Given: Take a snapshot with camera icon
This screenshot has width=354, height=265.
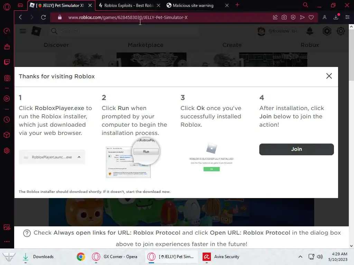Looking at the screenshot, I should click(x=284, y=17).
